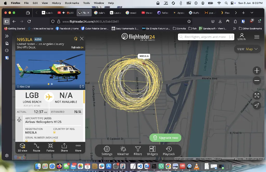Viewport: 266px width, 172px height.
Task: Click the panel scrollbar in flight details
Action: click(84, 97)
